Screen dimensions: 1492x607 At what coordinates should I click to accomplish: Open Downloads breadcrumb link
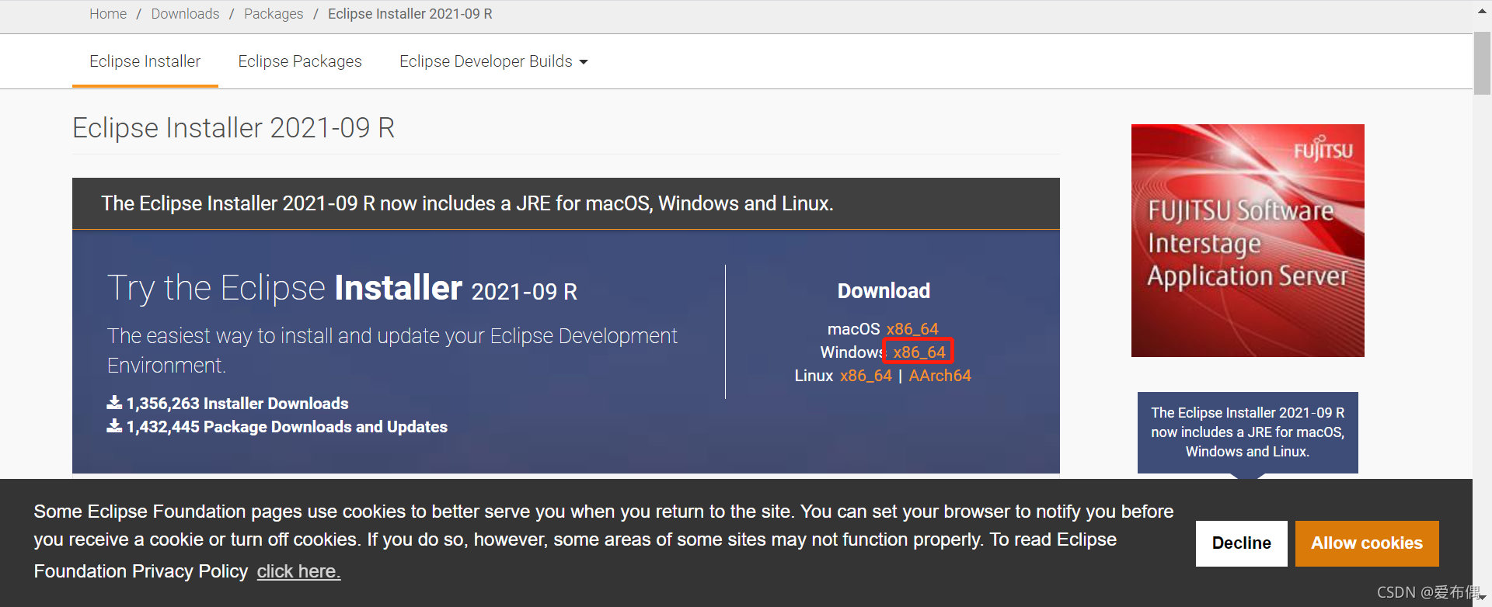coord(185,14)
